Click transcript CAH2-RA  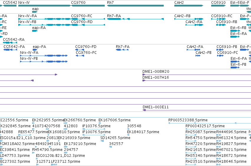click(194, 25)
